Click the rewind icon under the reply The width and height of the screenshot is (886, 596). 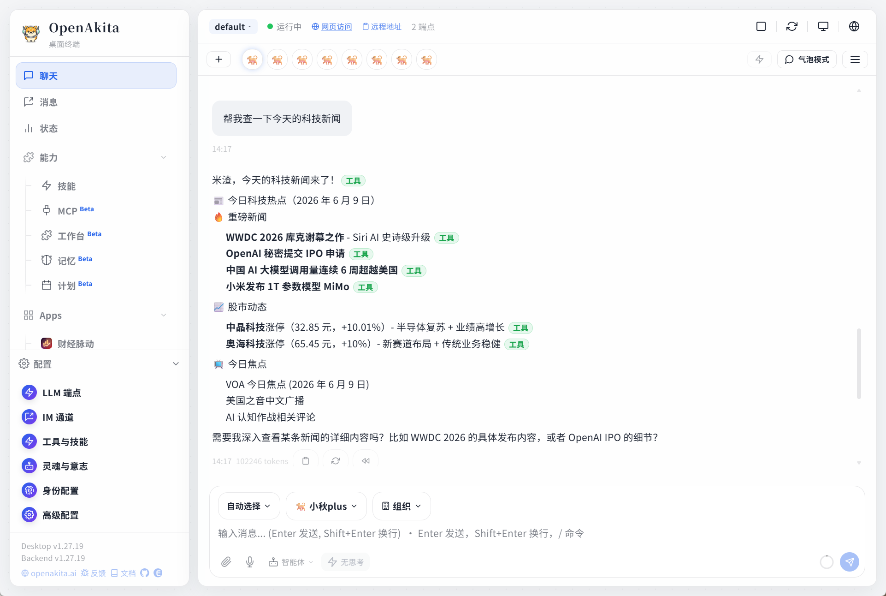tap(366, 461)
